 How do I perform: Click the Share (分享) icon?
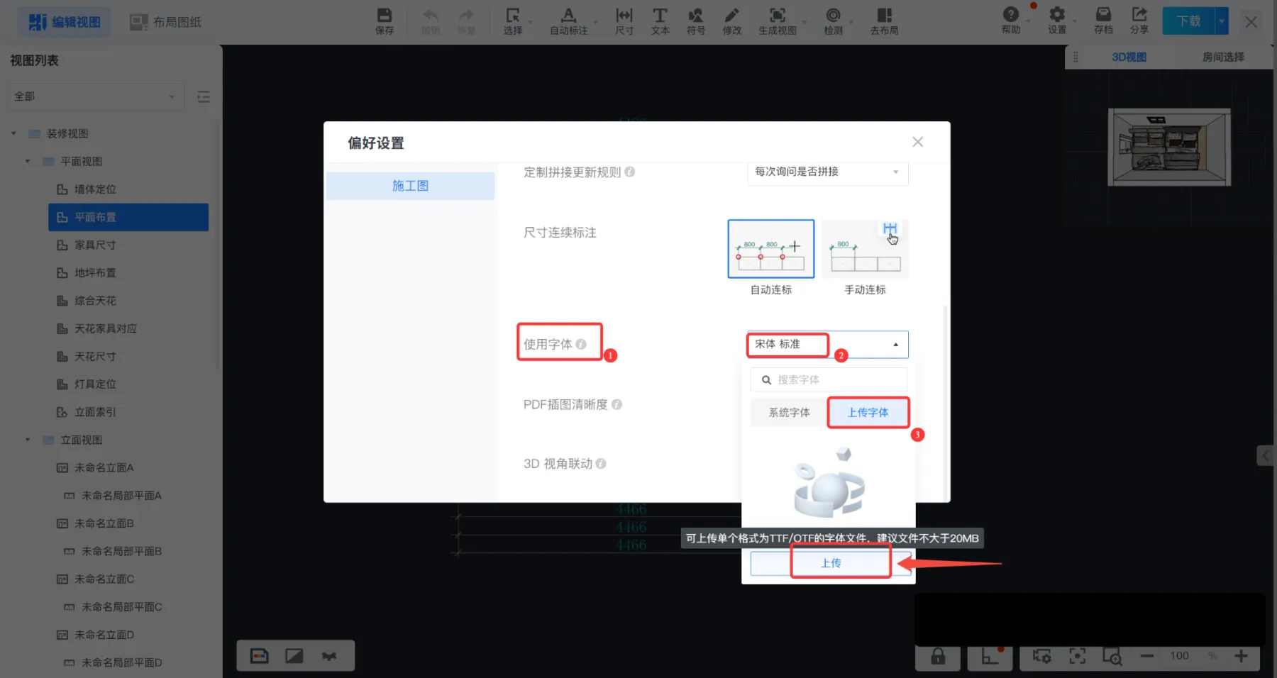coord(1139,20)
